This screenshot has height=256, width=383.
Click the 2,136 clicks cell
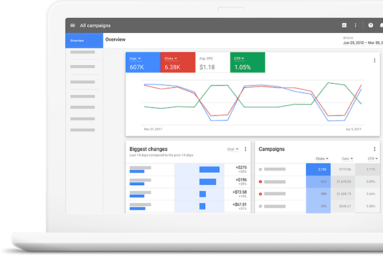click(318, 170)
